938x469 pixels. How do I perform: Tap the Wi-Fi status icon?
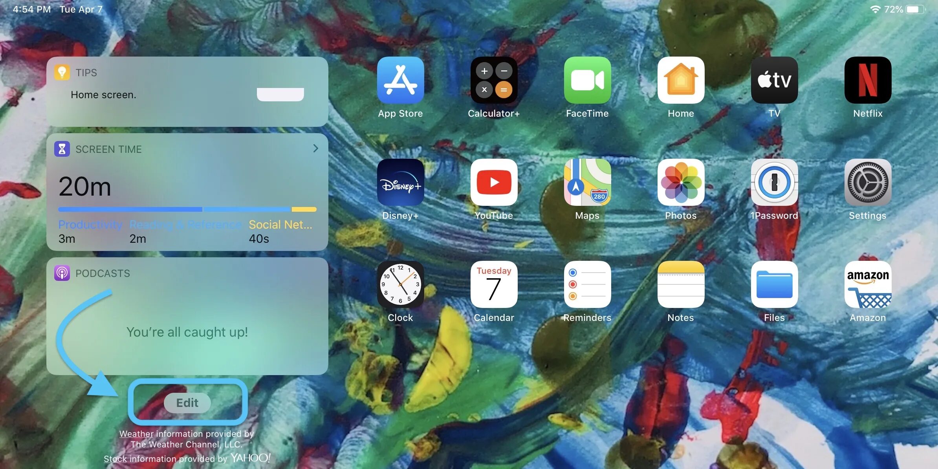point(875,9)
